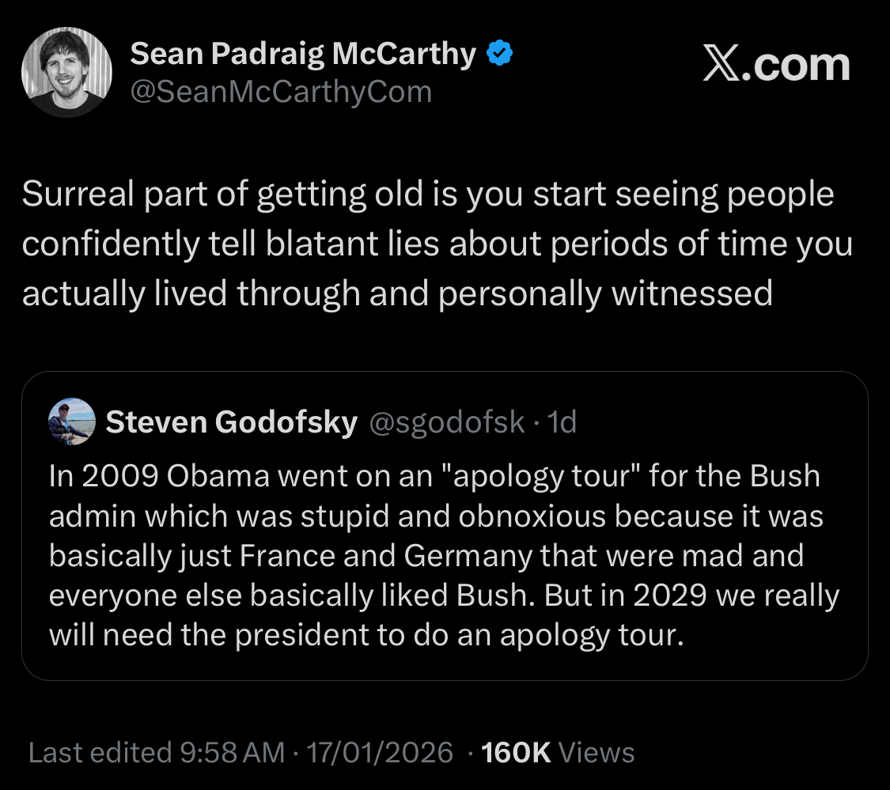Click the 1d timestamp on quoted post

click(562, 422)
